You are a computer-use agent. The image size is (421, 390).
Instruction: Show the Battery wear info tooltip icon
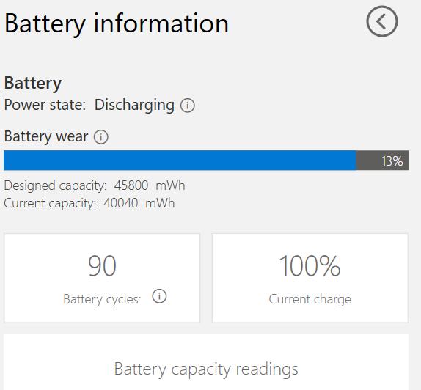[101, 137]
